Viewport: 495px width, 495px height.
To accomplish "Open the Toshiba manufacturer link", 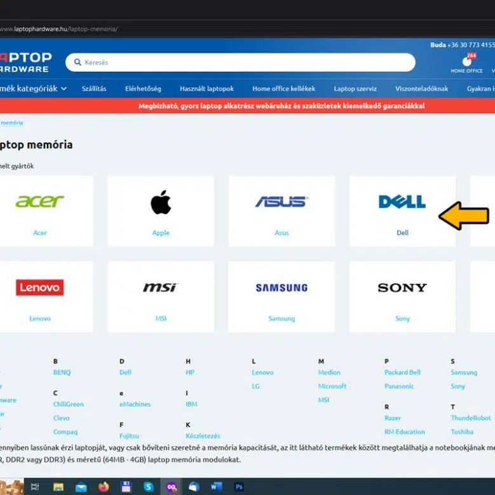I will click(462, 432).
